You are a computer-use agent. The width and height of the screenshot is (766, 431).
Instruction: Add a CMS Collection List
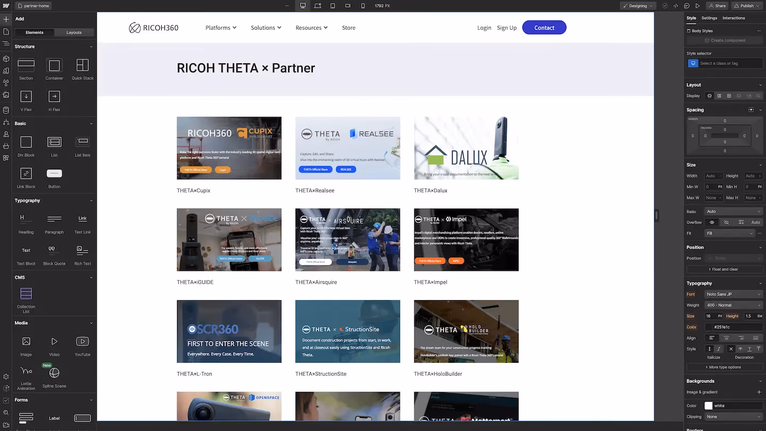[x=26, y=300]
